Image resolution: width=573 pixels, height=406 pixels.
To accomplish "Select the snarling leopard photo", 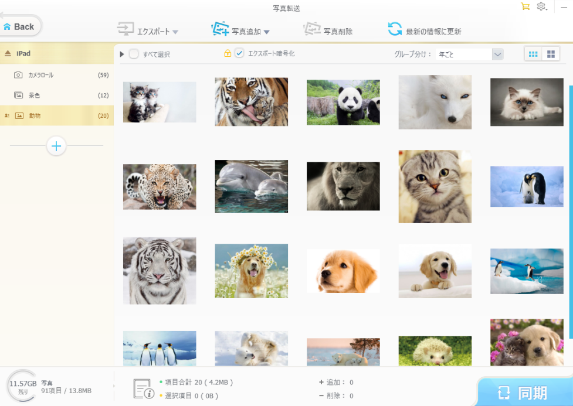I will (160, 186).
